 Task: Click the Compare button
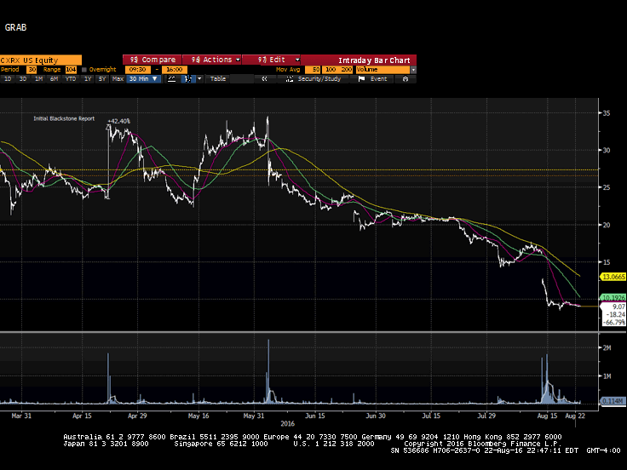(x=153, y=60)
